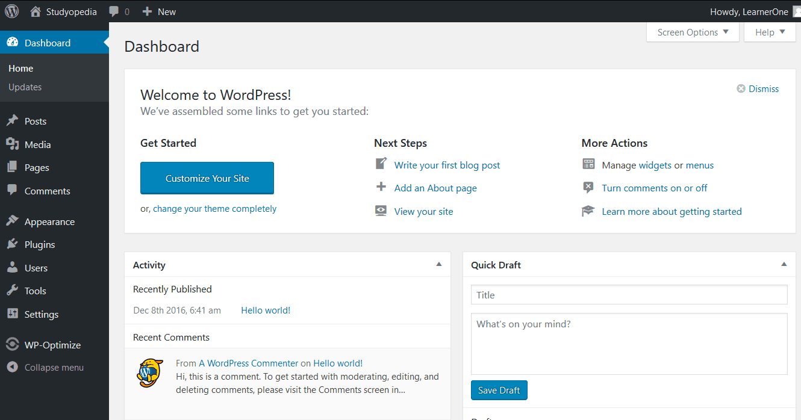
Task: Open the Howdy, LearnerOne account menu
Action: 749,11
